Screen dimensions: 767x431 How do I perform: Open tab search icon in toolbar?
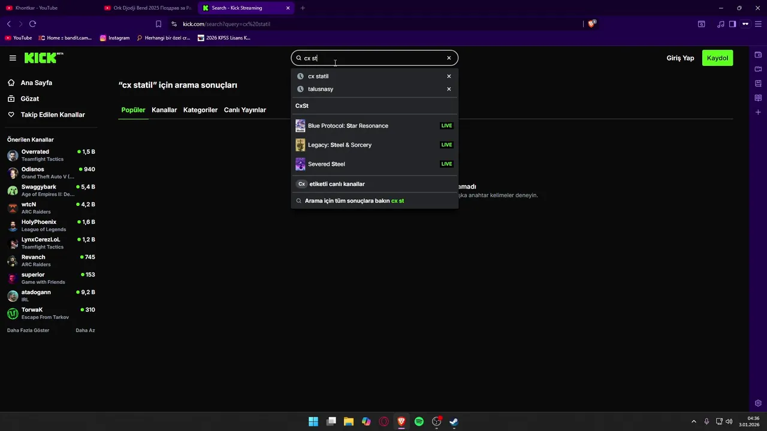701,24
